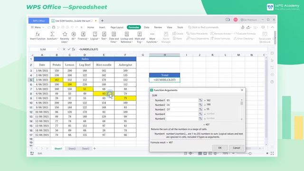Click Trace Precedents
This screenshot has width=304, height=171.
tap(197, 34)
